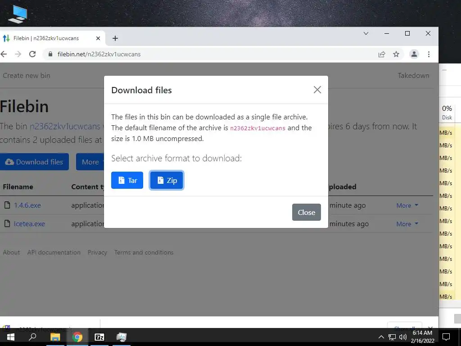Click the Filename column header
The width and height of the screenshot is (461, 346).
coord(18,187)
